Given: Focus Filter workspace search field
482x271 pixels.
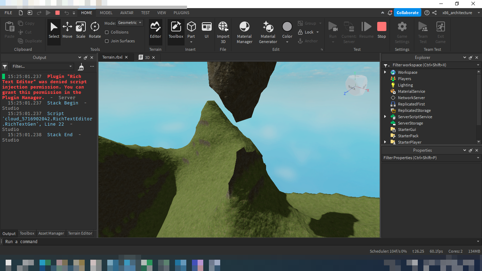Looking at the screenshot, I should [432, 65].
